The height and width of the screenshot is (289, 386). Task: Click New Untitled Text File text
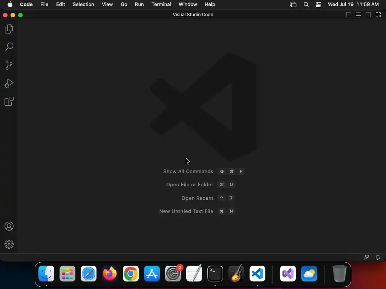(x=186, y=211)
